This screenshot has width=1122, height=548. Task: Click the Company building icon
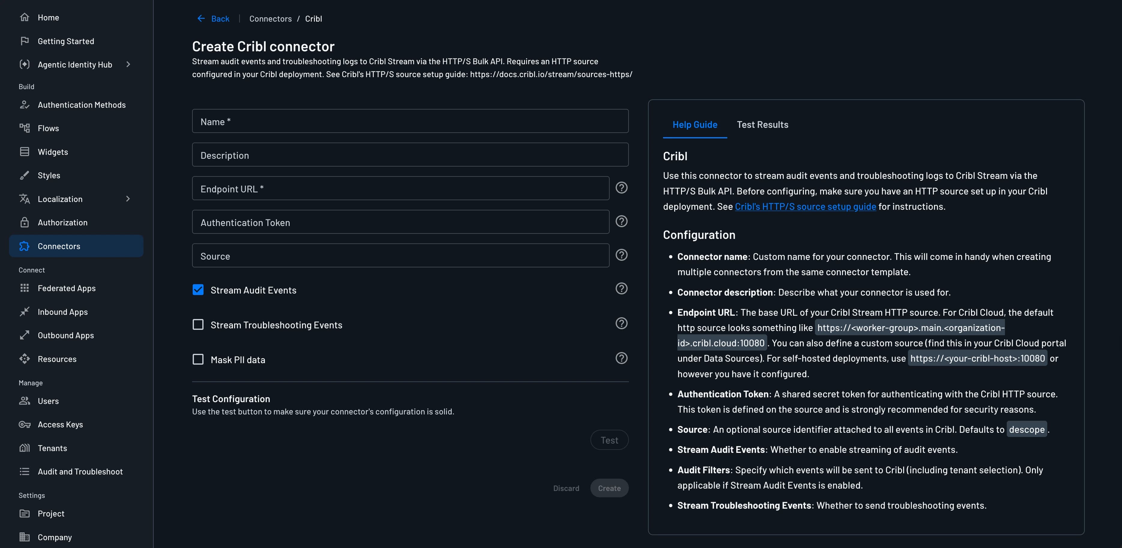[24, 537]
